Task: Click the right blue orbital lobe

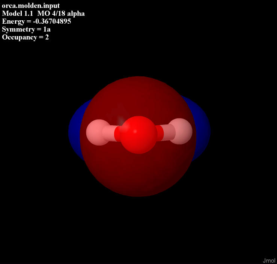Action: click(203, 128)
